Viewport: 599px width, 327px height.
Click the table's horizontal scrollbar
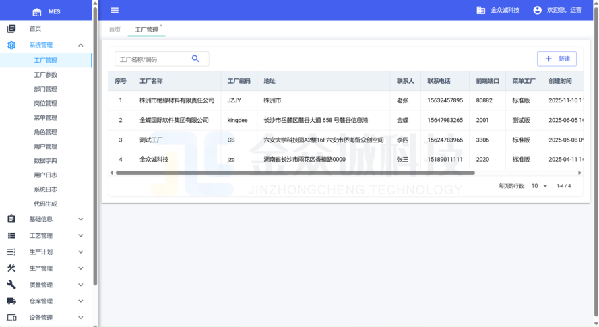coord(295,173)
